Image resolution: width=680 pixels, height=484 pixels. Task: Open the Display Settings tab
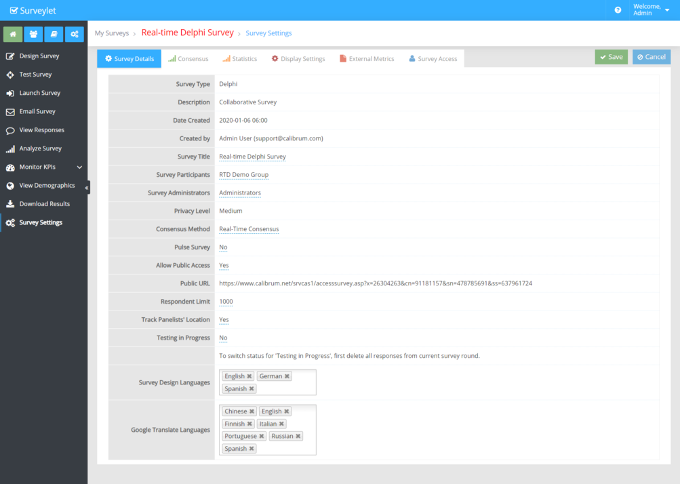coord(298,59)
